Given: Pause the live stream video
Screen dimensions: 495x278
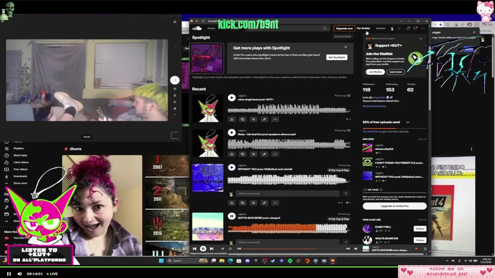Looking at the screenshot, I should tap(9, 274).
